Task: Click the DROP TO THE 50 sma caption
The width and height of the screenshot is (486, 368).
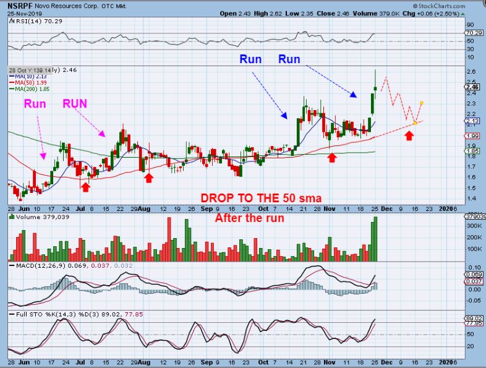Action: tap(261, 198)
